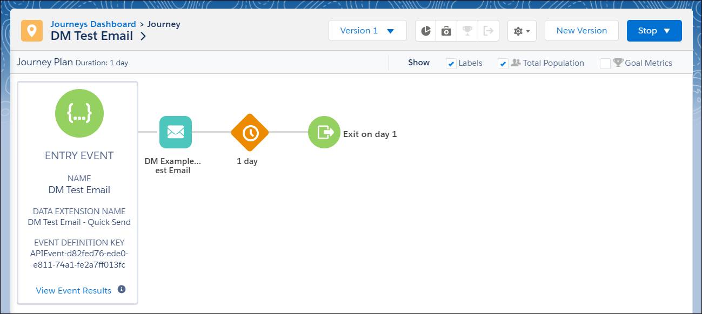
Task: Click the exit criteria icon in toolbar
Action: tap(489, 31)
